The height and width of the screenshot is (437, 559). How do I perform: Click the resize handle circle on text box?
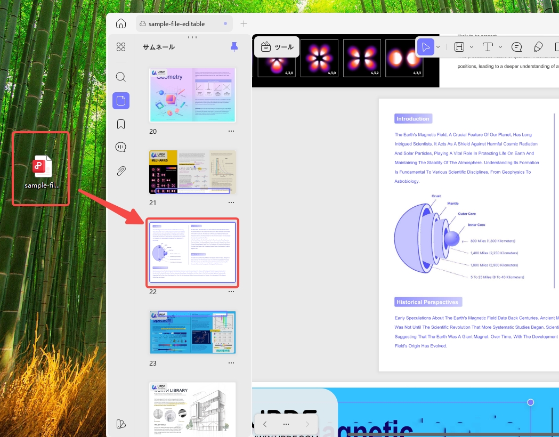click(x=530, y=402)
